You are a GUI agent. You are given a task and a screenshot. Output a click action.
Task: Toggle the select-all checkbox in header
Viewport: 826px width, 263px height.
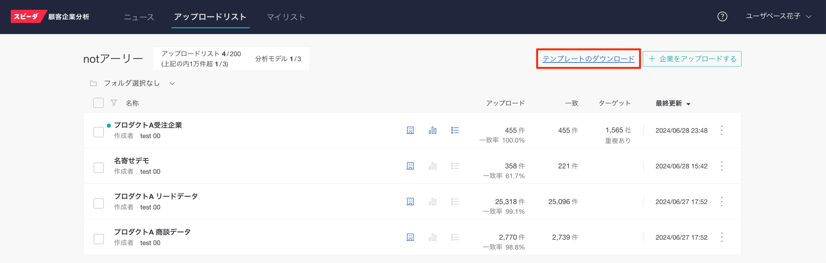click(98, 103)
